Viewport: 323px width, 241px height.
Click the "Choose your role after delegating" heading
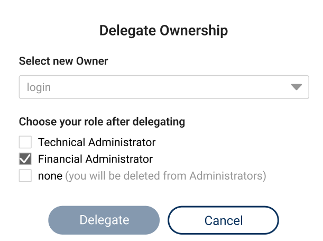(102, 122)
